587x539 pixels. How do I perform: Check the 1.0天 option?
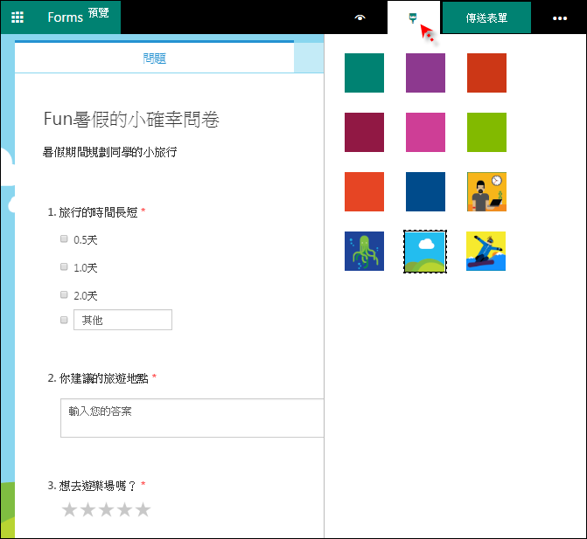click(64, 267)
